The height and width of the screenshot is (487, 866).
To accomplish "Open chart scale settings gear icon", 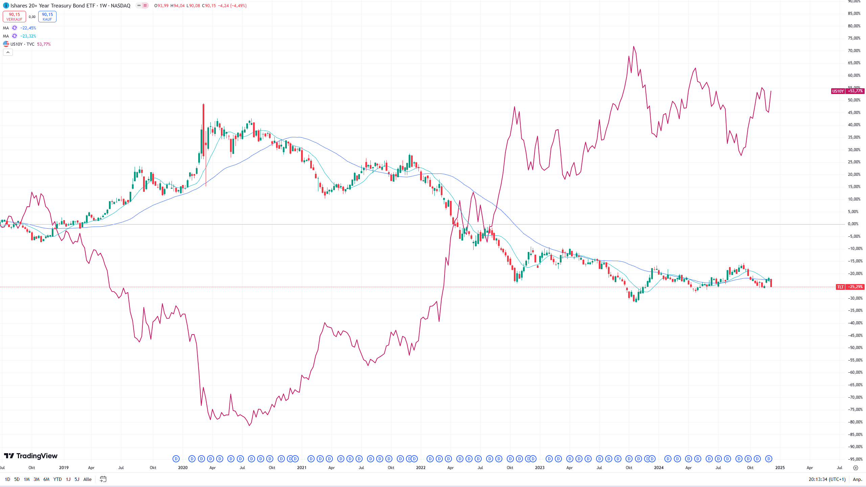I will point(856,468).
